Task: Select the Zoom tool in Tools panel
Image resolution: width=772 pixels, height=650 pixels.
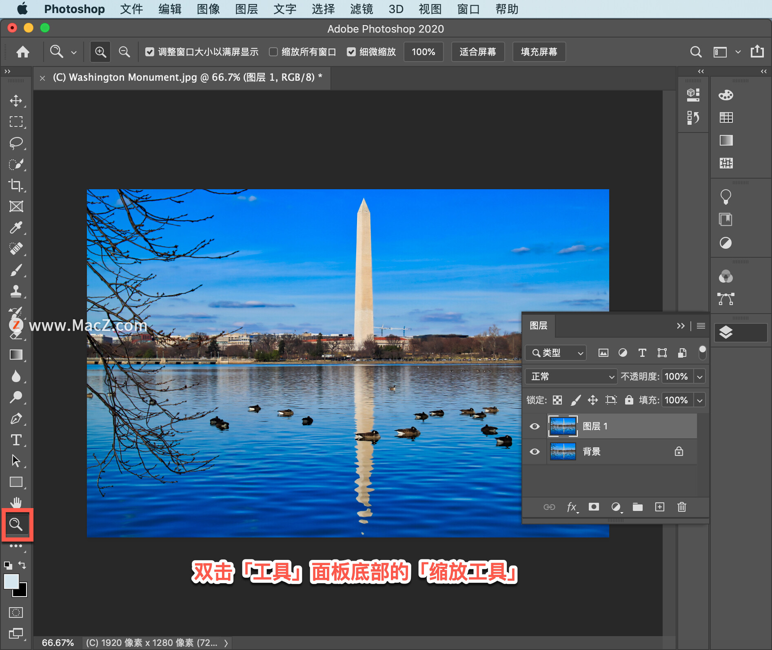Action: coord(16,524)
